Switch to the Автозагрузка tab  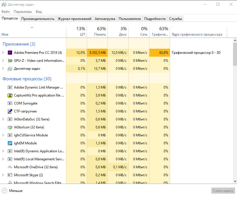tap(105, 19)
